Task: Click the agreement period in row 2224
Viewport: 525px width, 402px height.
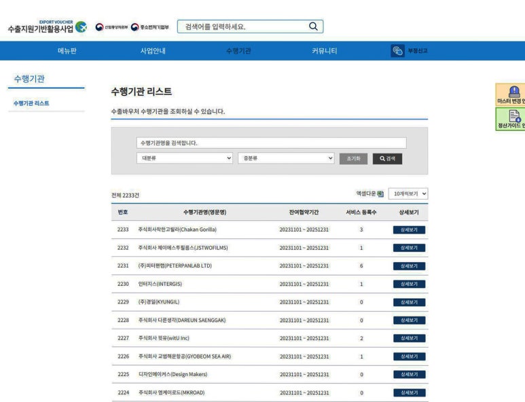Action: pos(304,392)
